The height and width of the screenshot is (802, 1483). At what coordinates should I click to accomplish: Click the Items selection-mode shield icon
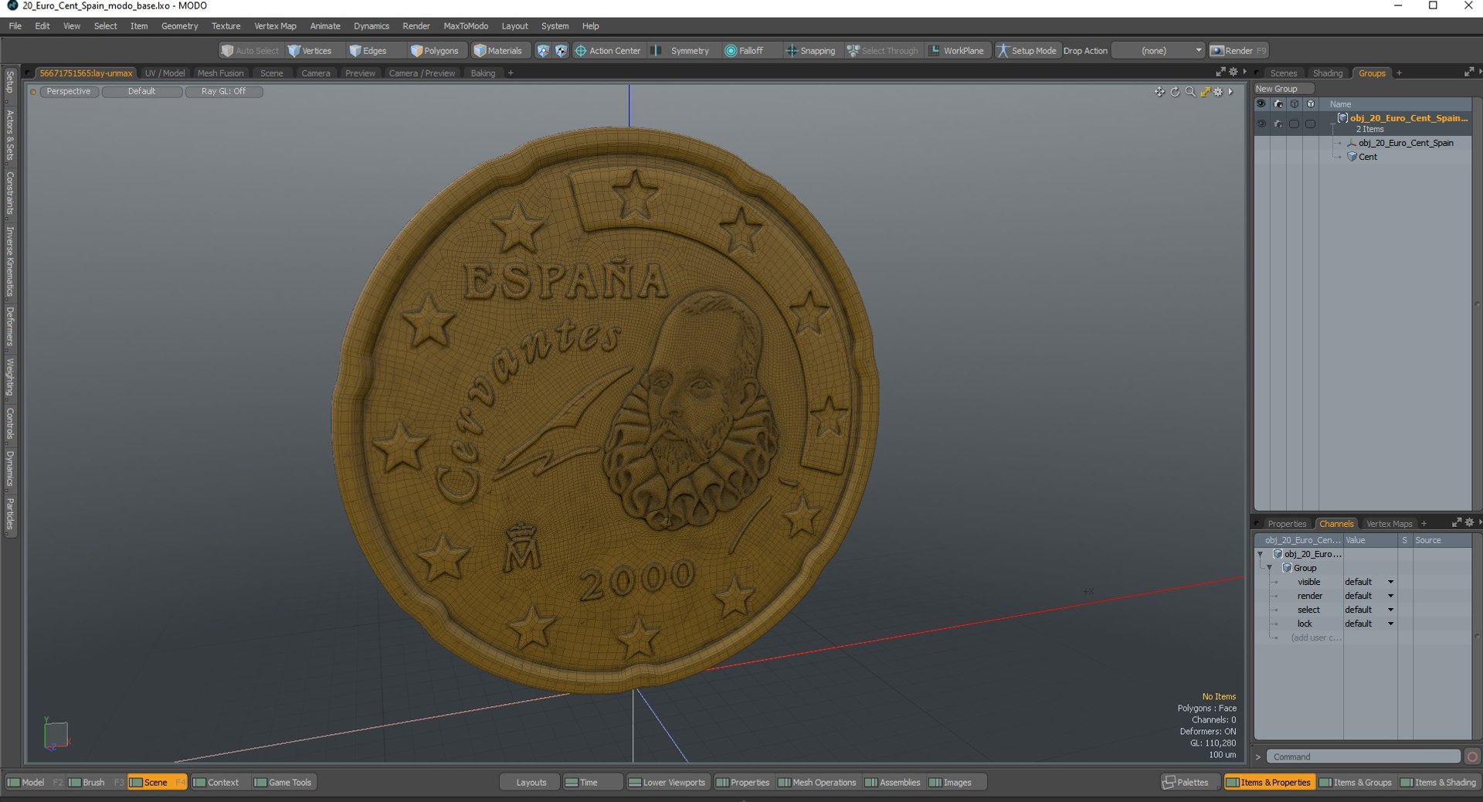point(543,50)
